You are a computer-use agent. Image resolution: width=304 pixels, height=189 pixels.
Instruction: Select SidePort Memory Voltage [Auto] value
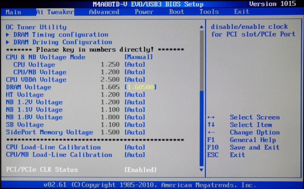point(135,133)
